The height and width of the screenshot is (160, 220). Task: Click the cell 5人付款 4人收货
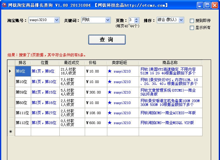[72, 92]
